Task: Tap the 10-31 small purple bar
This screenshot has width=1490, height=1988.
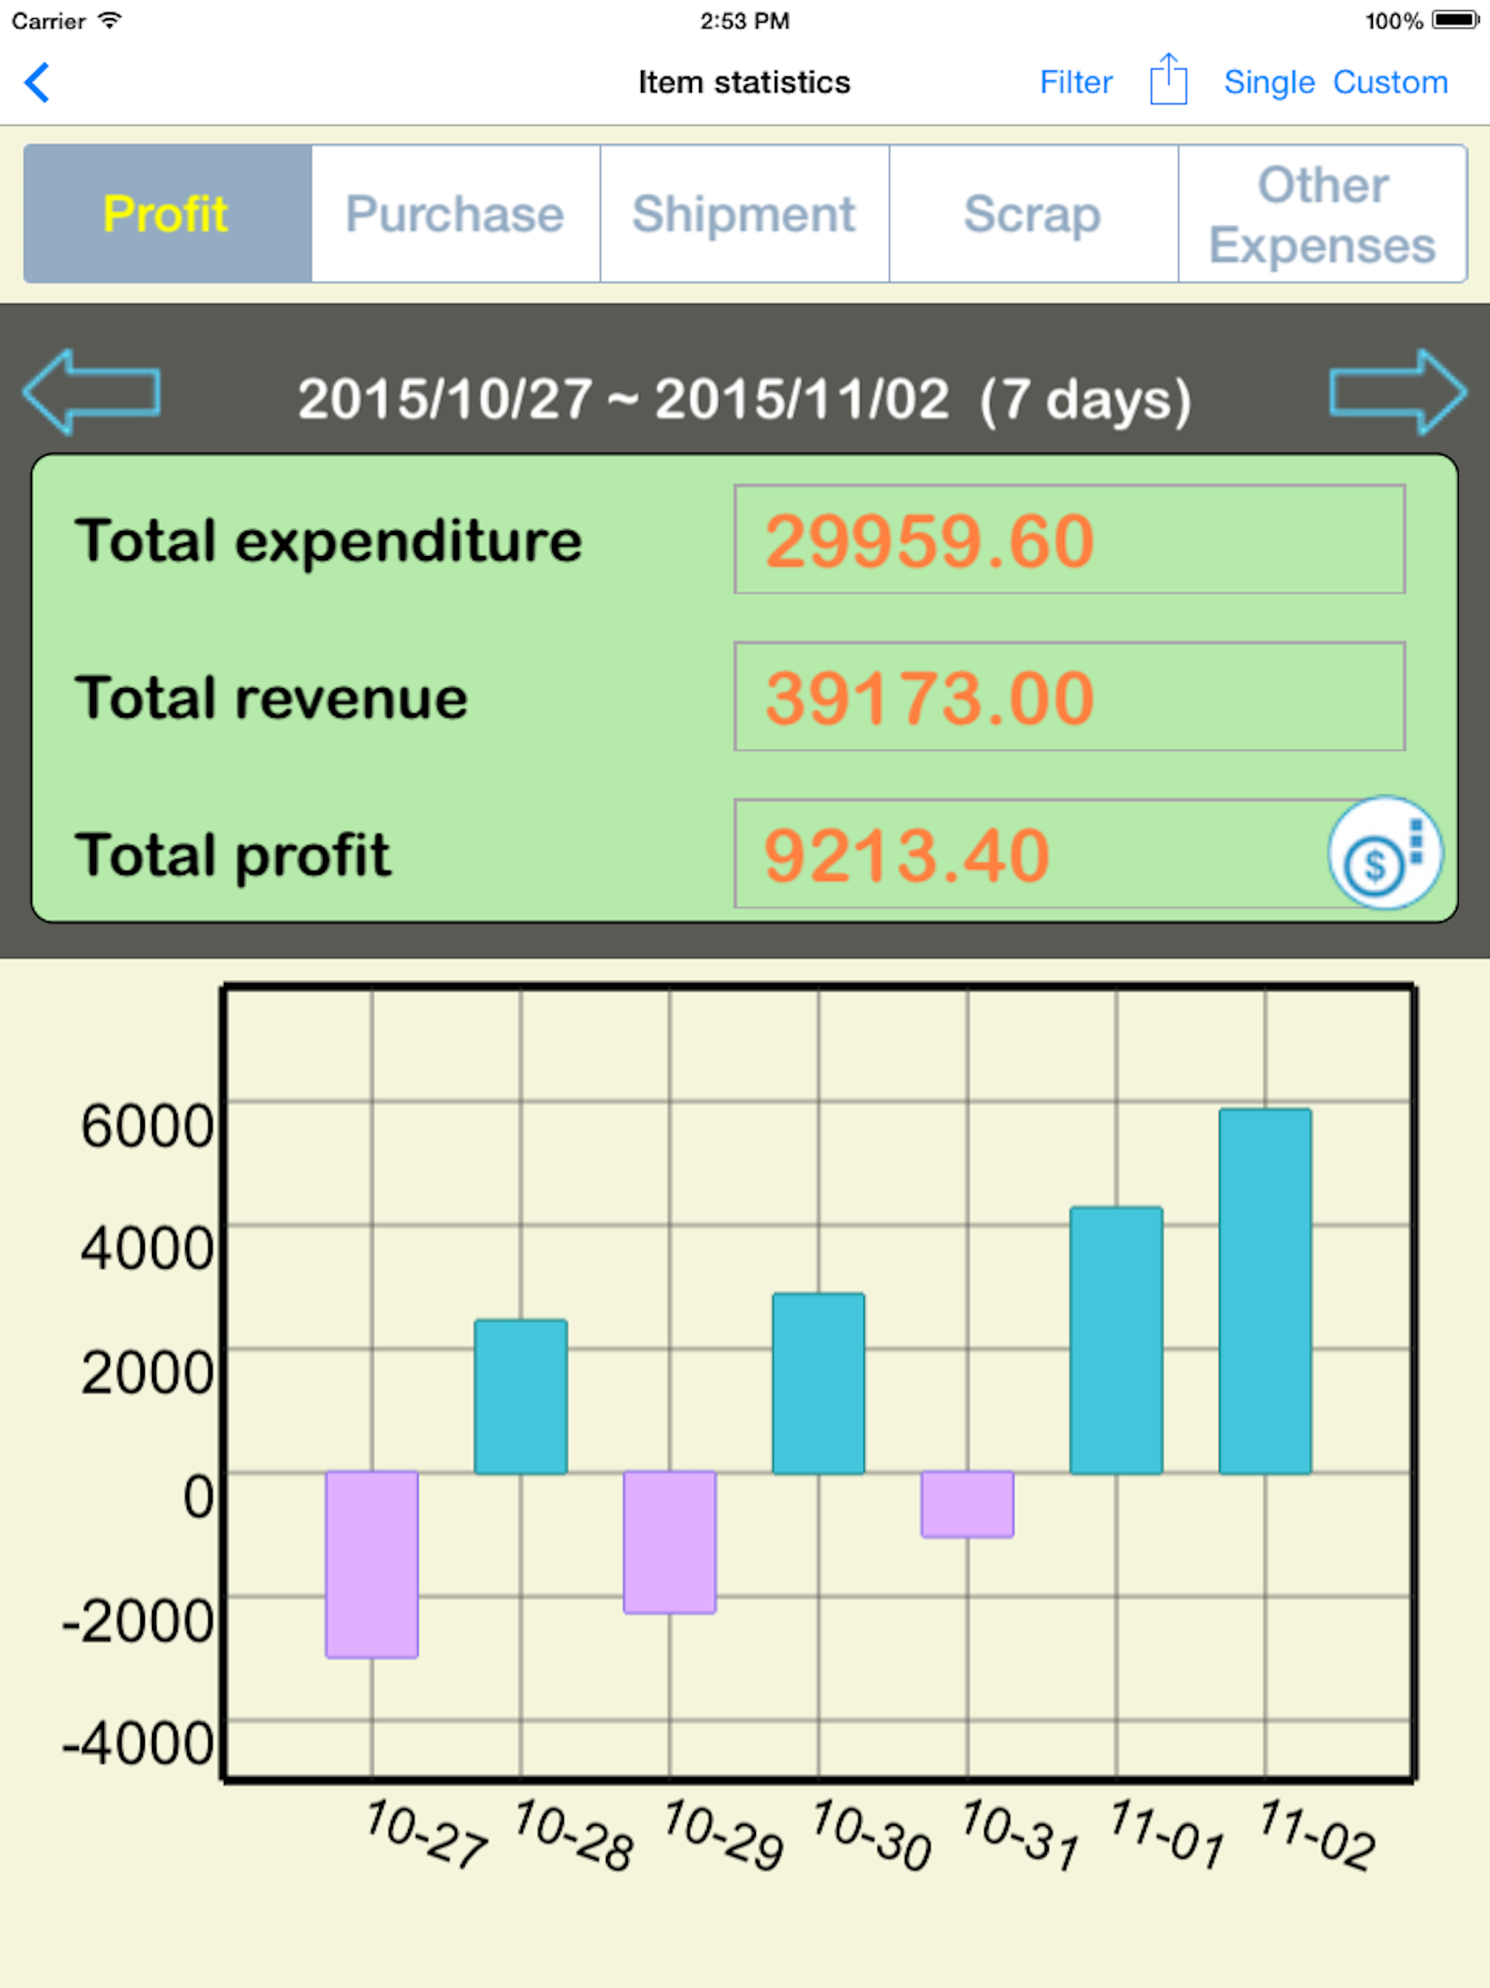Action: [x=968, y=1505]
